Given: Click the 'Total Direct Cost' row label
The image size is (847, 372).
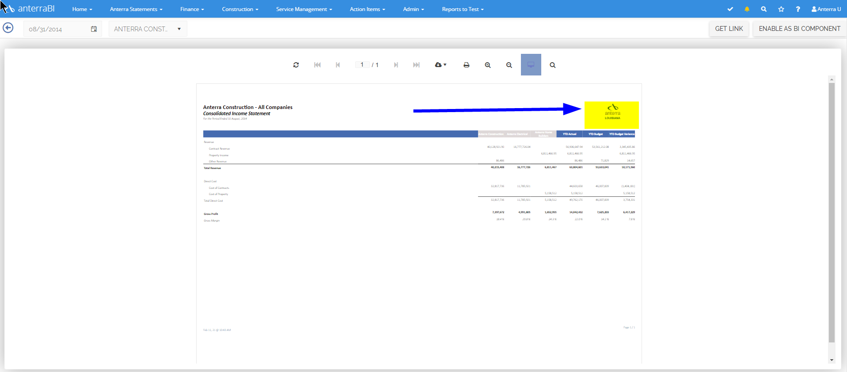Looking at the screenshot, I should (x=213, y=201).
